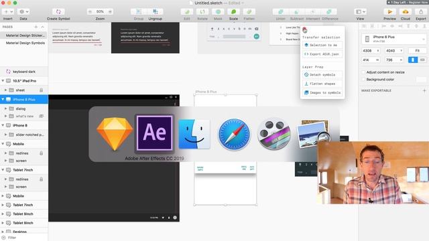Click the layer Filter search field
The image size is (429, 241).
24,238
